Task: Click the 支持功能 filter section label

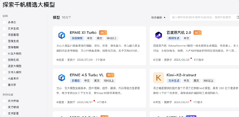Action: pos(8,95)
